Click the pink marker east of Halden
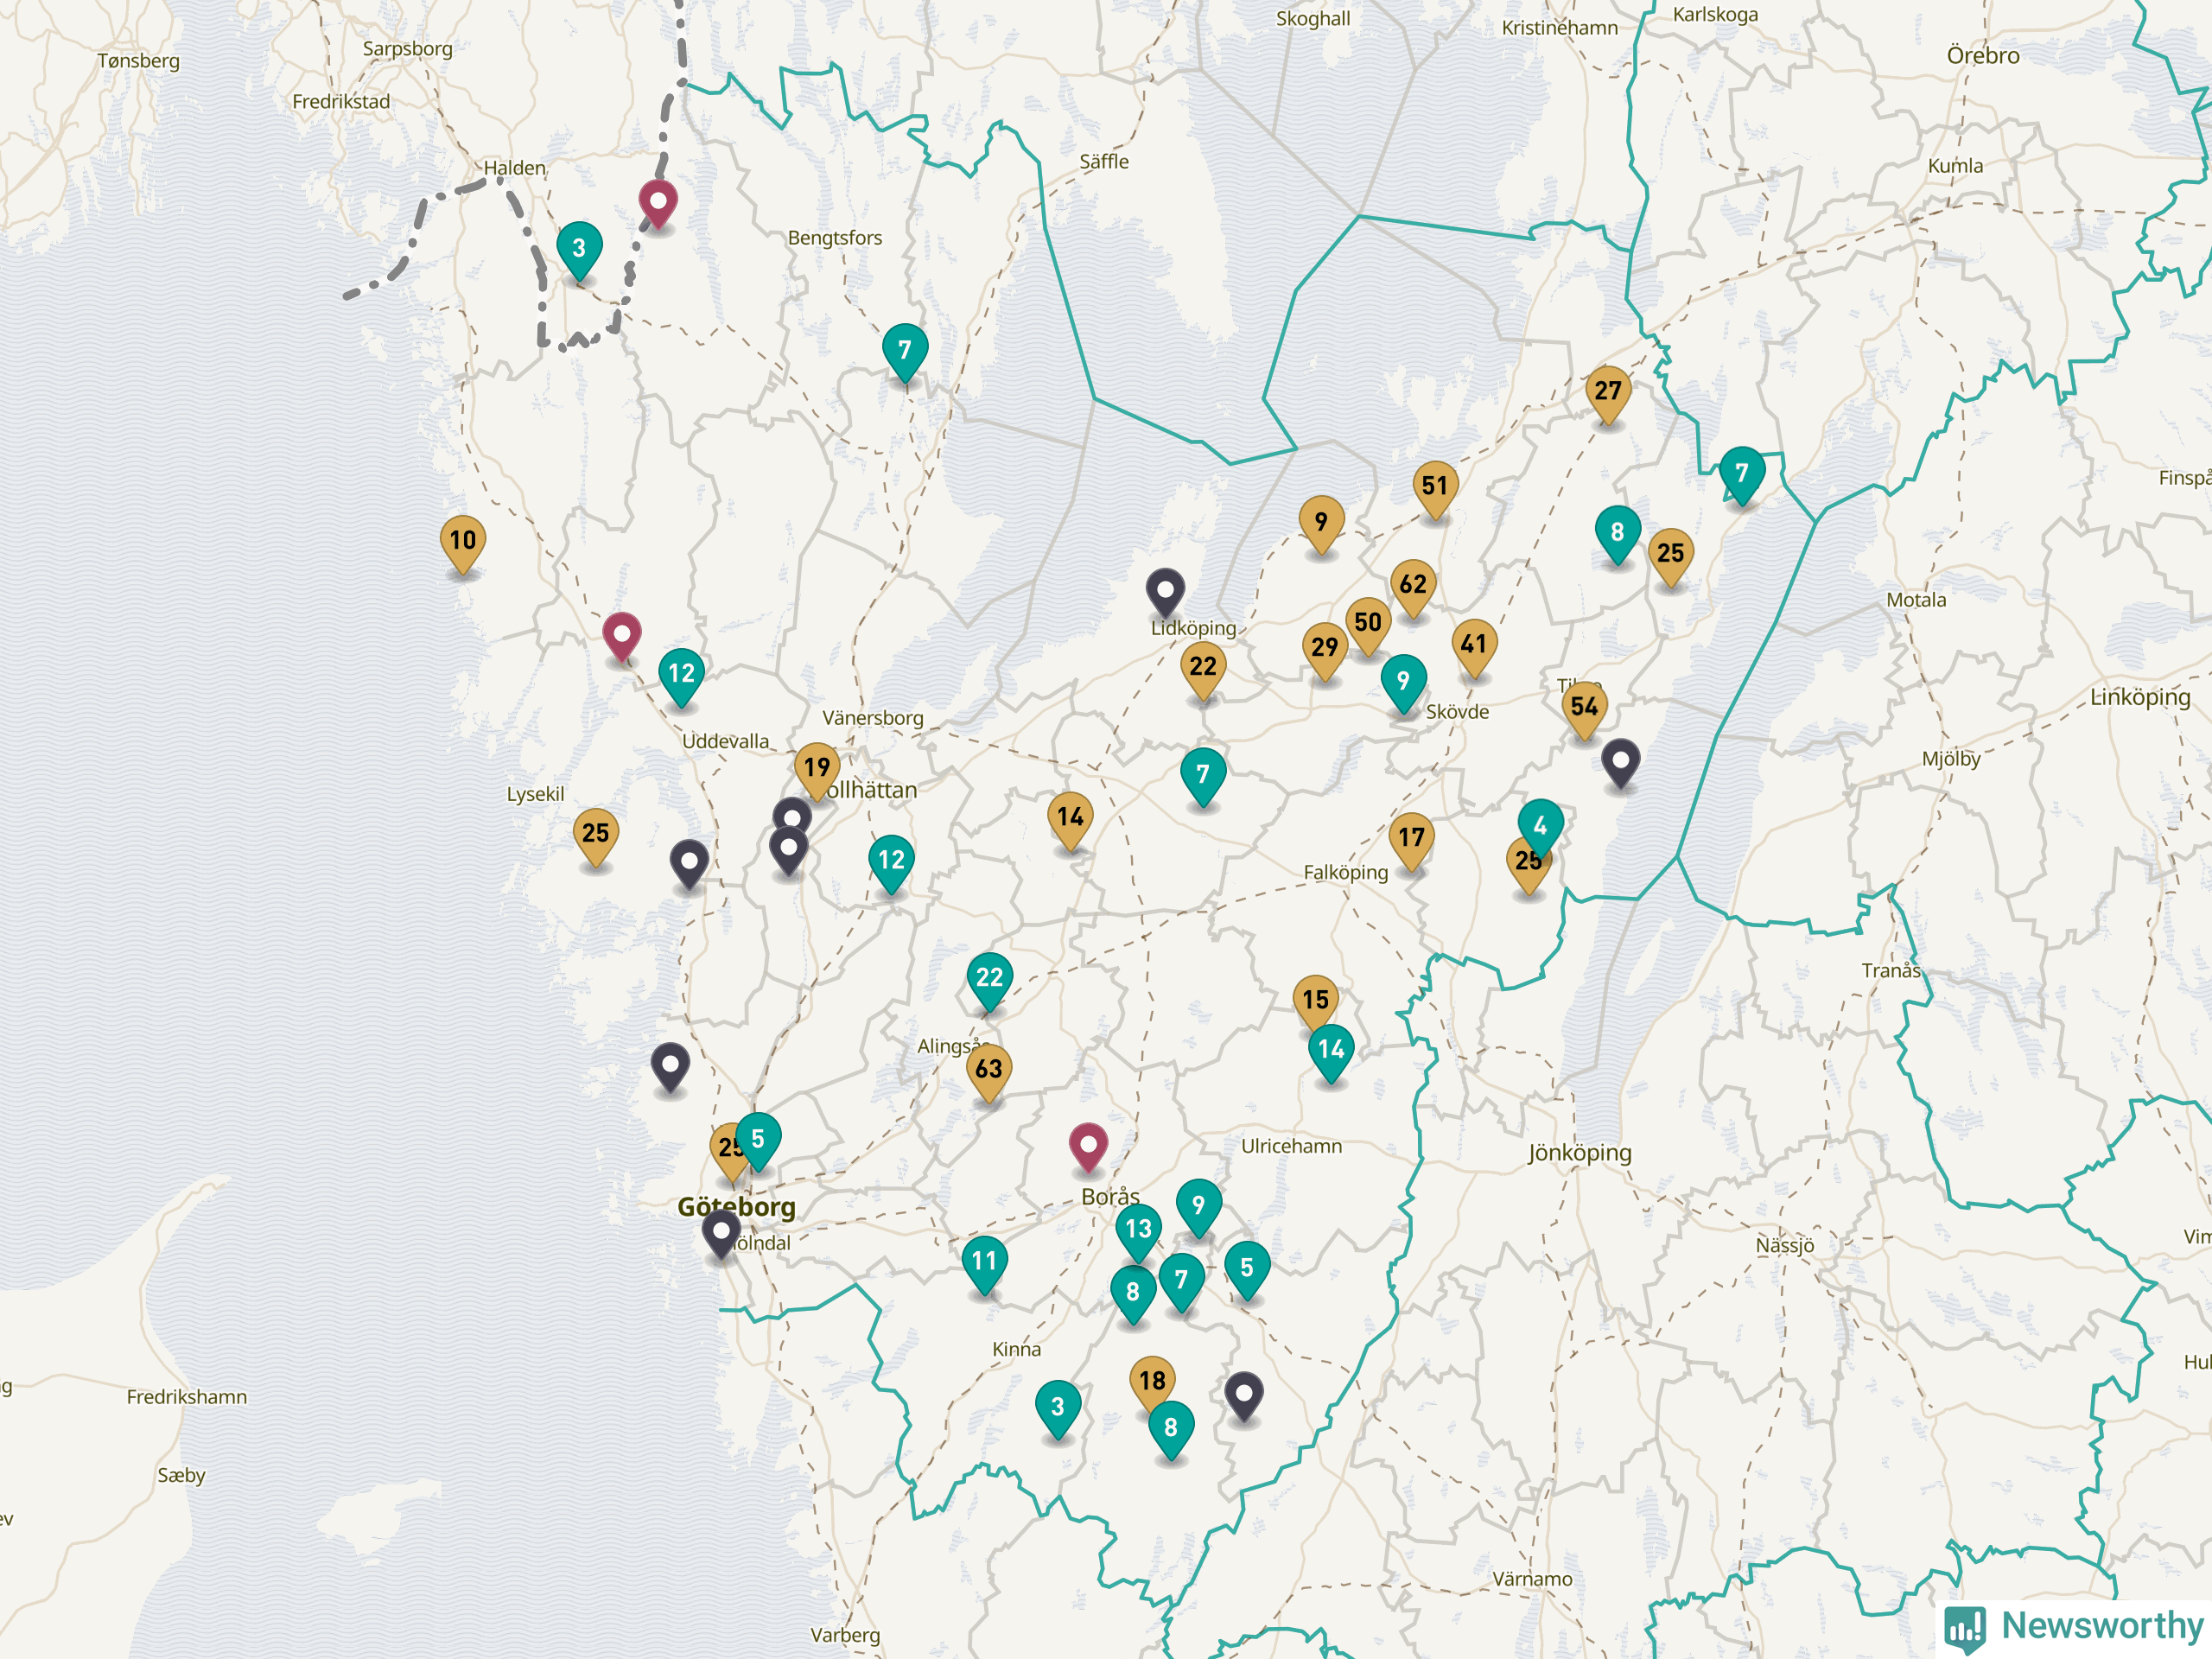The width and height of the screenshot is (2212, 1659). (x=658, y=203)
